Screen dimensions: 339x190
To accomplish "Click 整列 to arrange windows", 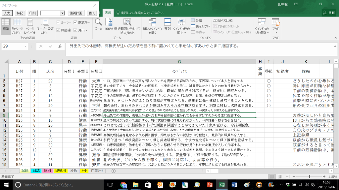I will [167, 24].
